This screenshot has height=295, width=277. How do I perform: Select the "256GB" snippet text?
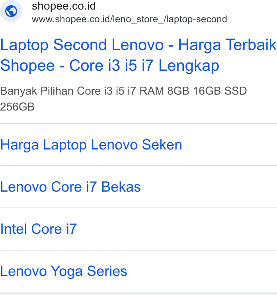pyautogui.click(x=17, y=107)
